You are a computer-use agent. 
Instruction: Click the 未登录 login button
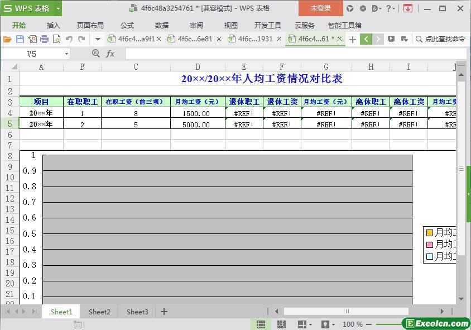[320, 8]
